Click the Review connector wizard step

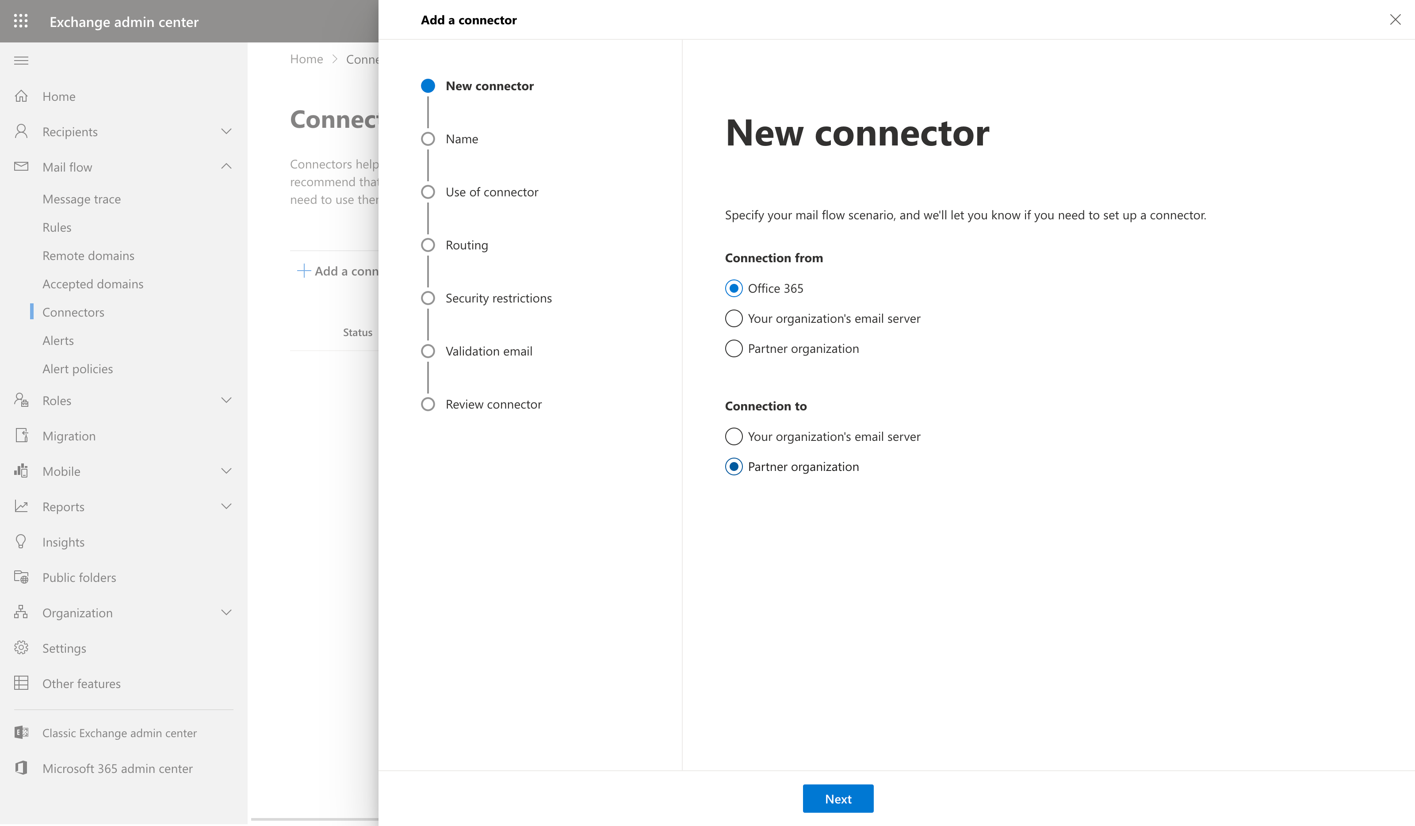click(x=493, y=404)
